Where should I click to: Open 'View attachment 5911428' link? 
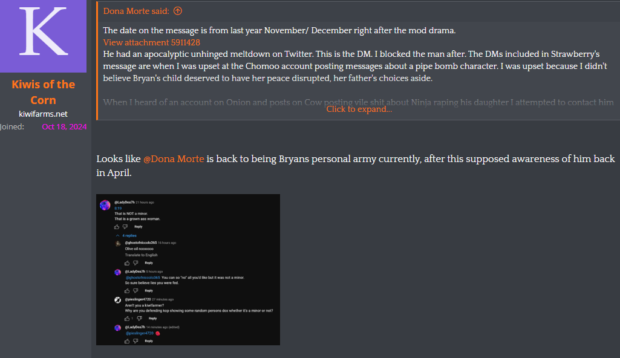[151, 42]
